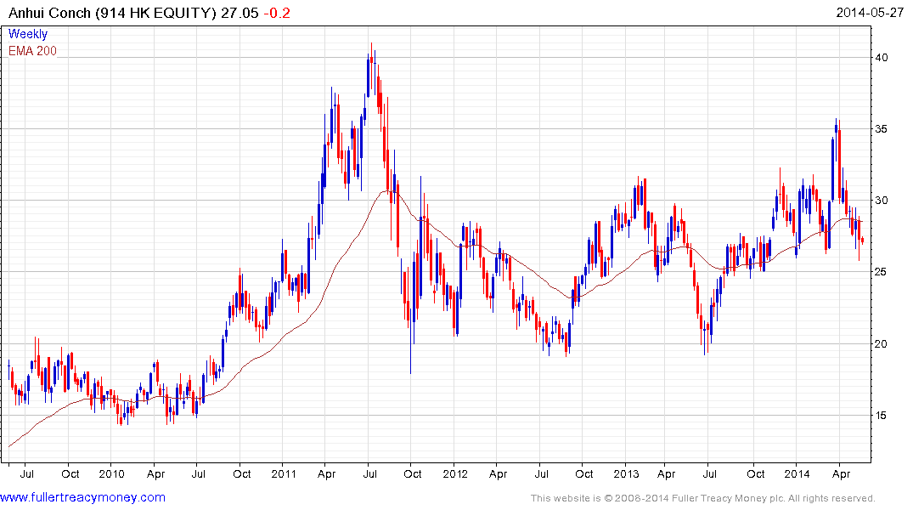913x510 pixels.
Task: Click the 25 price axis label
Action: coord(881,272)
